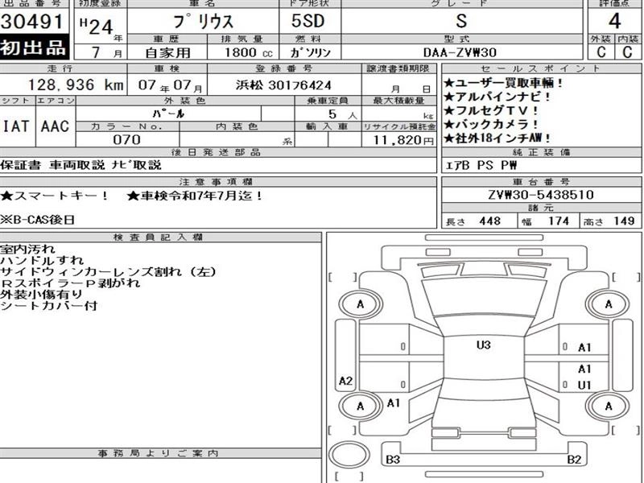Screen dimensions: 644x483
Task: Select the car name プリウス
Action: pos(203,22)
